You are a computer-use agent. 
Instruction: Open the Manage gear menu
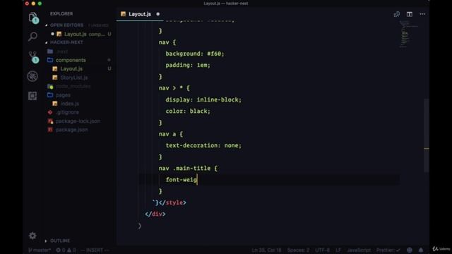click(x=32, y=236)
